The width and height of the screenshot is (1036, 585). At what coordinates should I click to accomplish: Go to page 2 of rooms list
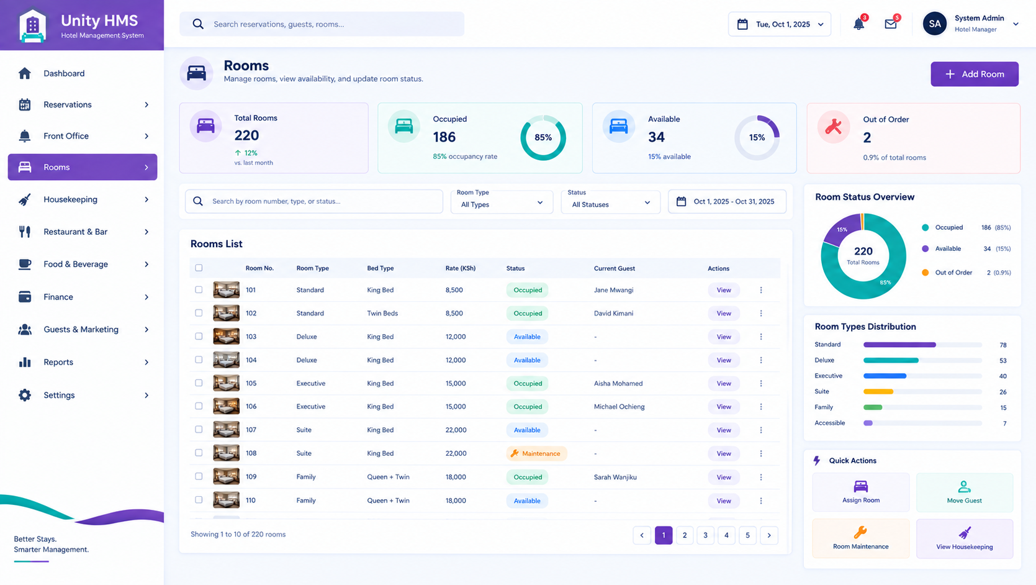coord(685,535)
